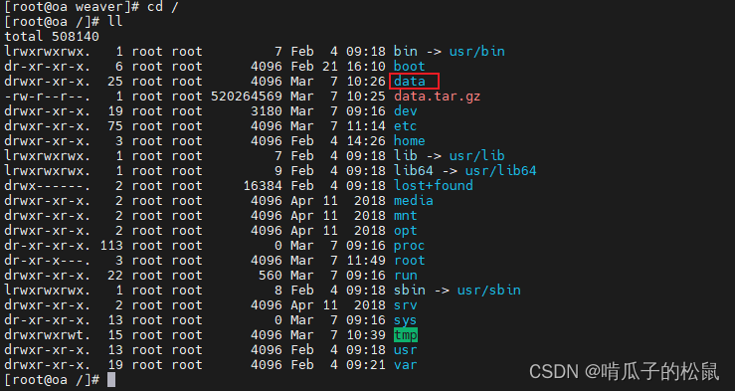Click the time 11:49 in root row
Screen dimensions: 735x391
(366, 261)
